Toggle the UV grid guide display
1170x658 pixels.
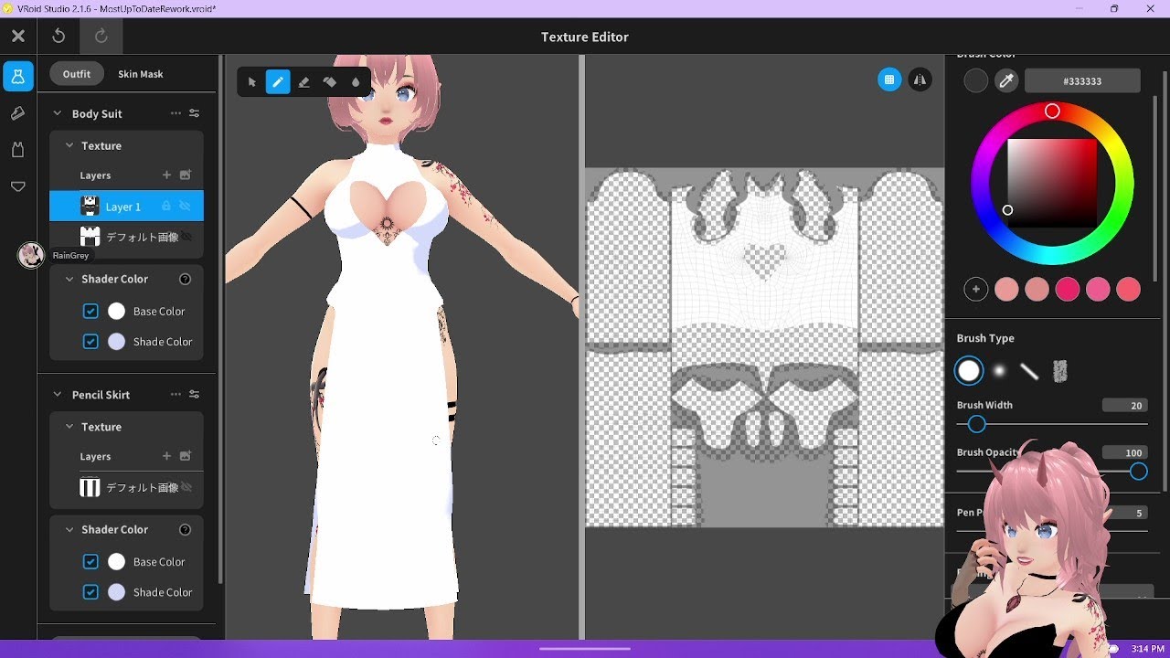889,80
